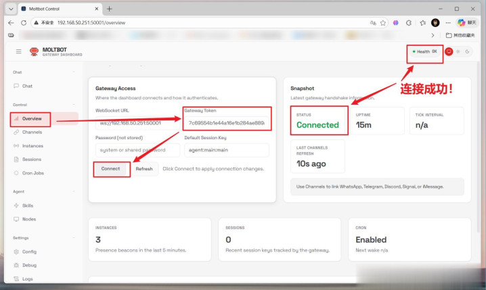Click the Instances count 3
Image resolution: width=486 pixels, height=290 pixels.
(x=98, y=239)
